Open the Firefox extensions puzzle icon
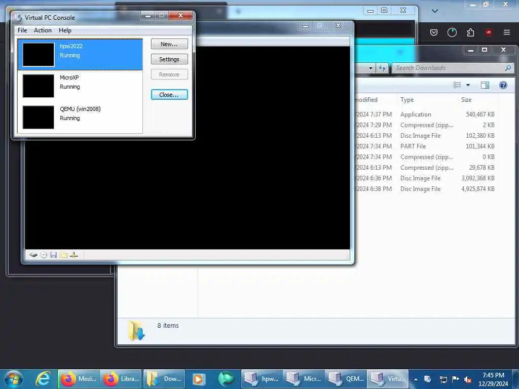The image size is (519, 389). 470,32
